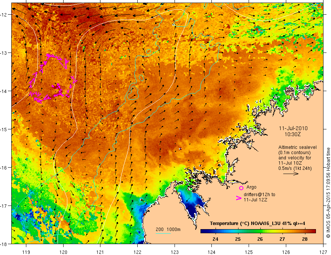This screenshot has height=255, width=331.
Task: Click the longitude axis label 123
Action: (x=175, y=252)
